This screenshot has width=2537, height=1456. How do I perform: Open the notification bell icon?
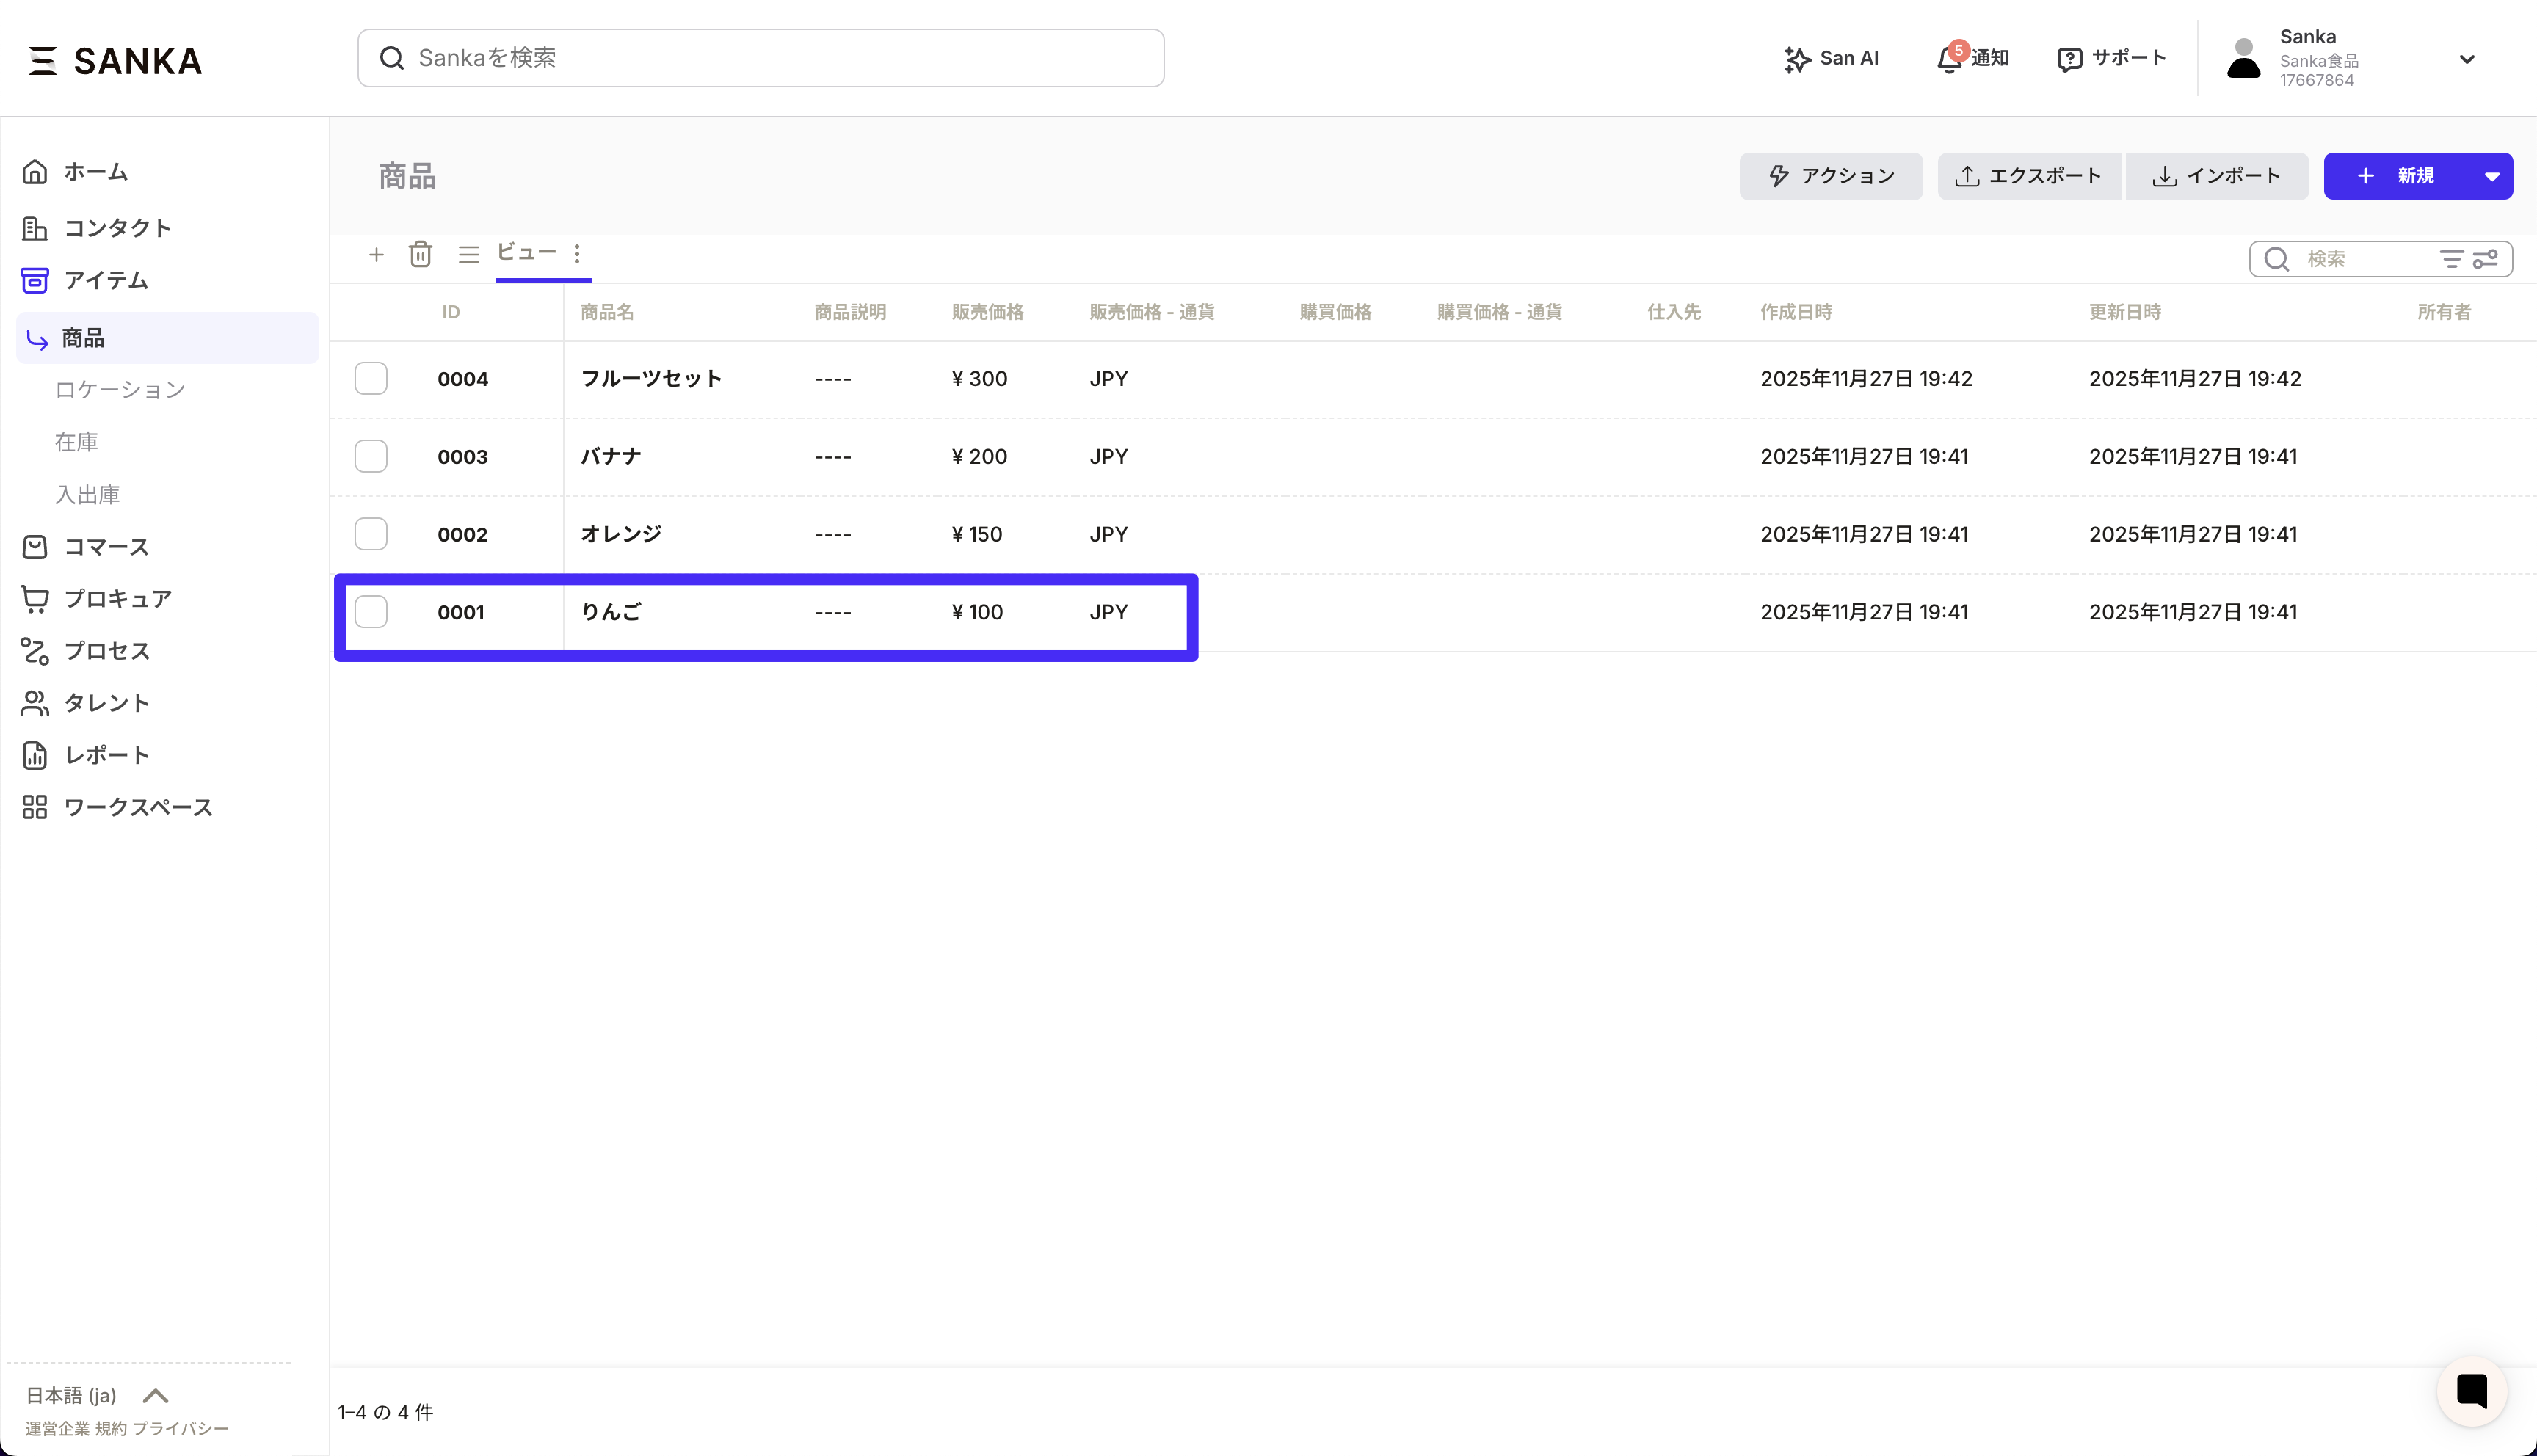pyautogui.click(x=1949, y=59)
